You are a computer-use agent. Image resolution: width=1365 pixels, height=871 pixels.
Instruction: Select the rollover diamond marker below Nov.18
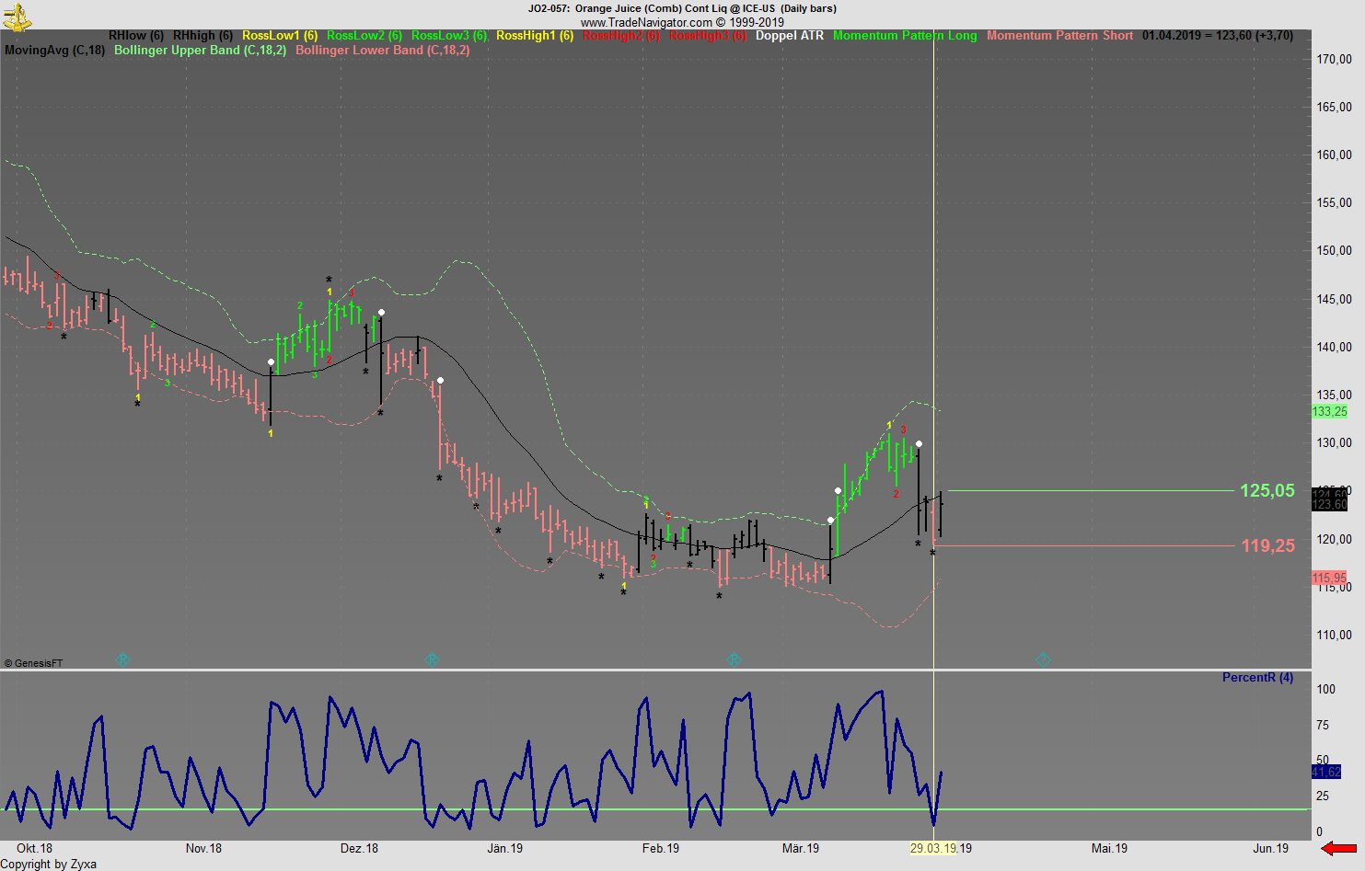point(121,659)
